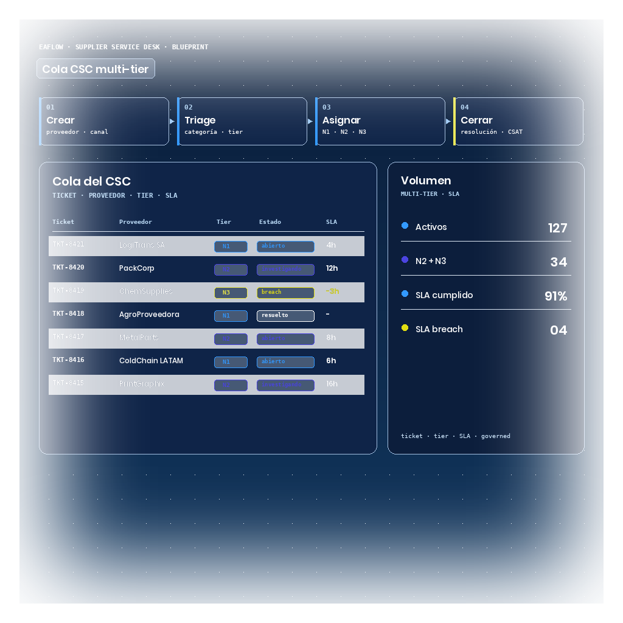Click the yellow dot beside SLA breach
623x623 pixels.
pos(405,328)
